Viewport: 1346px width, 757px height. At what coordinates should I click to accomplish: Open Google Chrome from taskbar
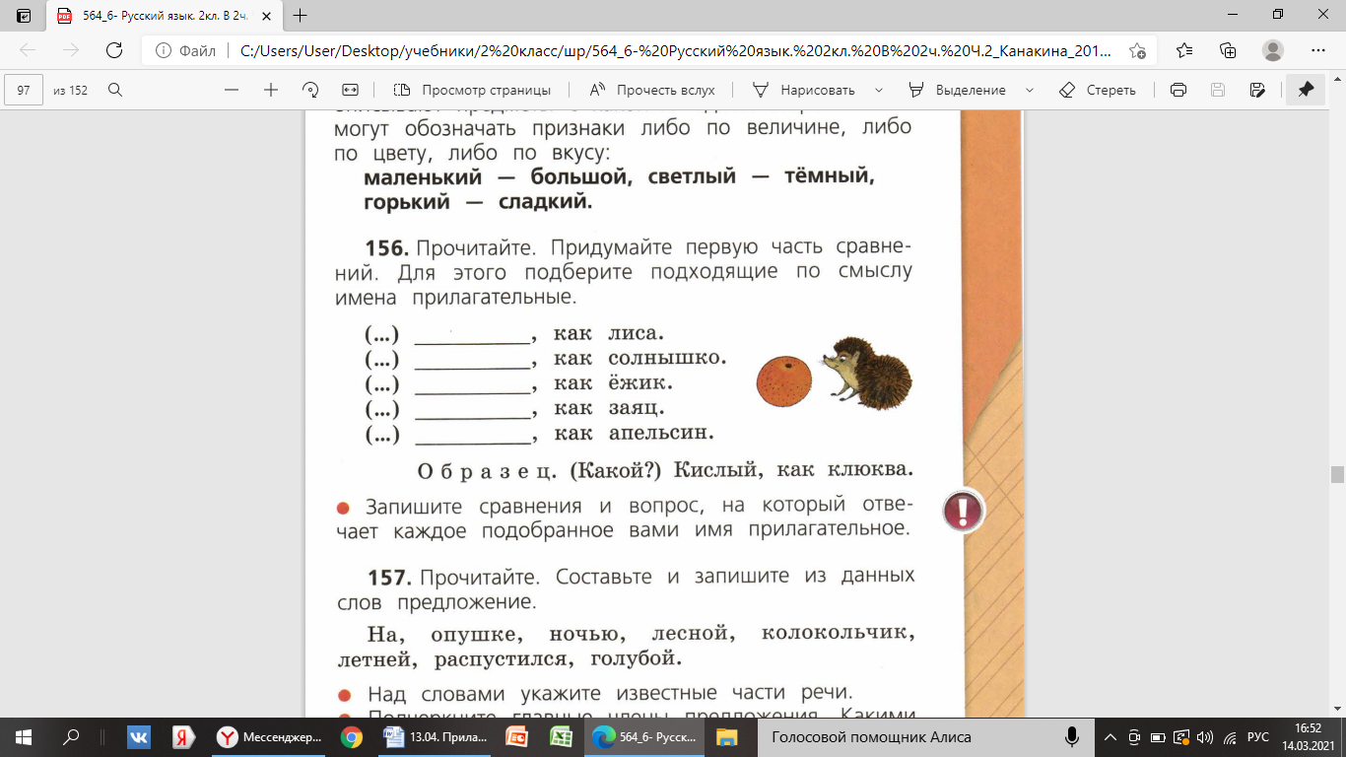coord(351,736)
